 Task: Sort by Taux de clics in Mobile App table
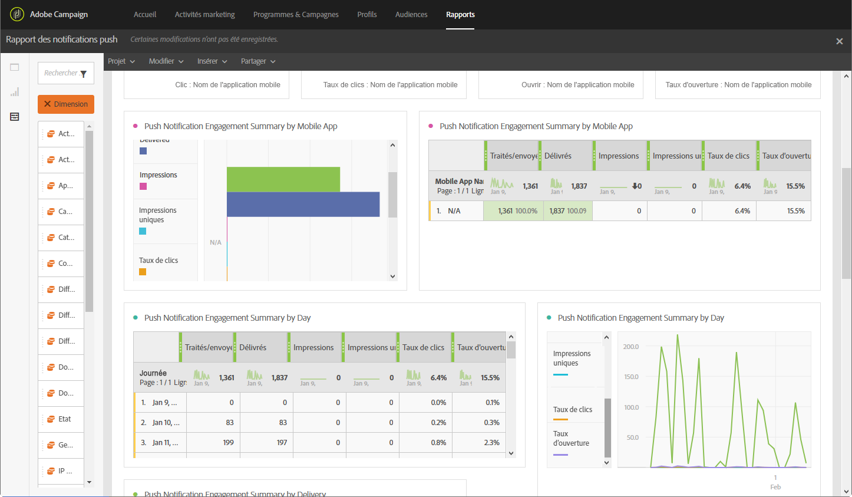729,156
